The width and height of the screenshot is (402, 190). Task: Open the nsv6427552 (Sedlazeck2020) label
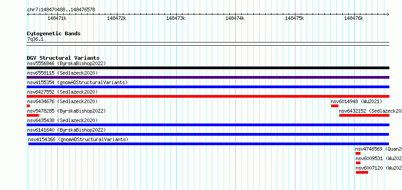point(62,92)
